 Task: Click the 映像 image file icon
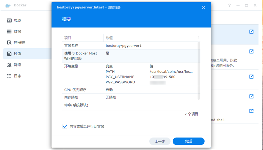(9, 54)
